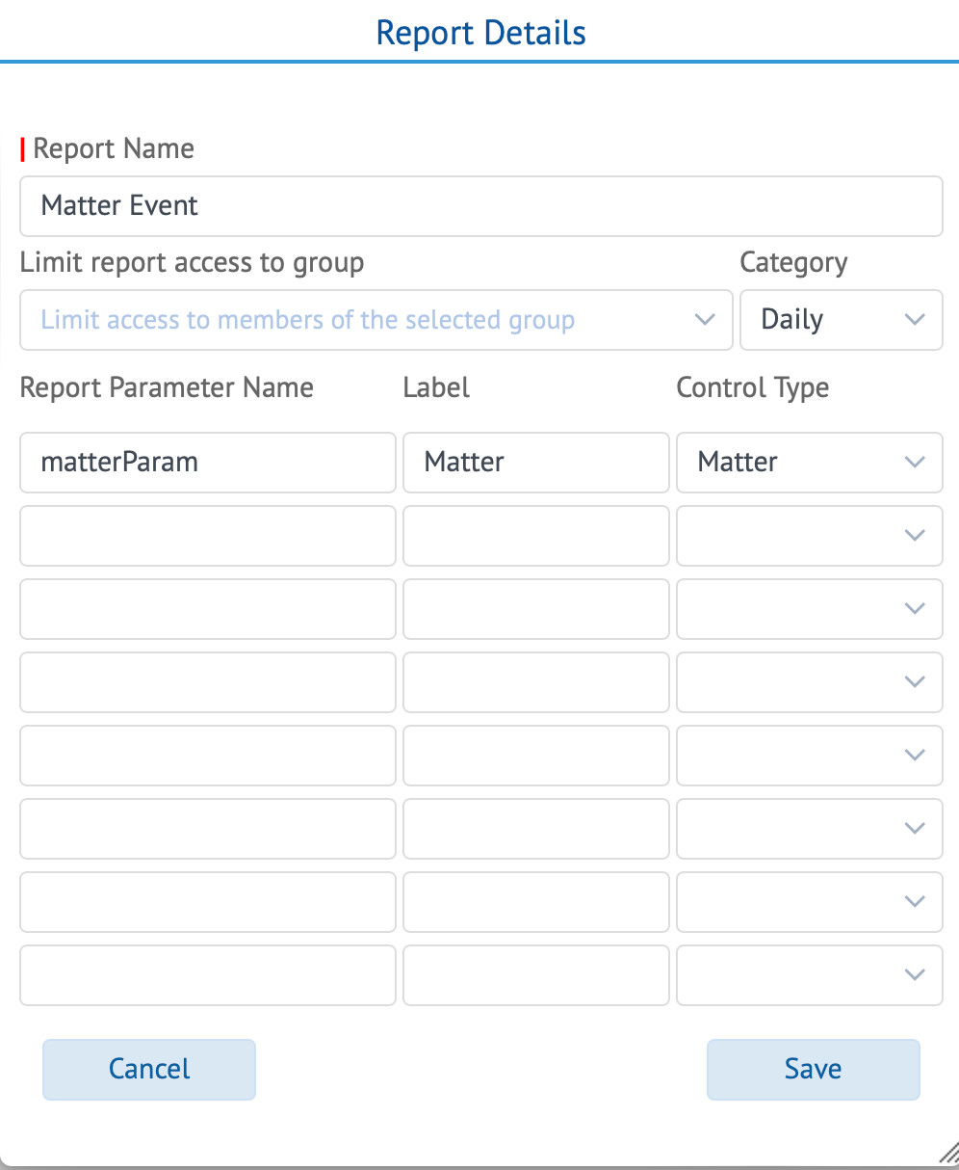This screenshot has height=1170, width=959.
Task: Open the Category dropdown showing Daily
Action: (x=841, y=320)
